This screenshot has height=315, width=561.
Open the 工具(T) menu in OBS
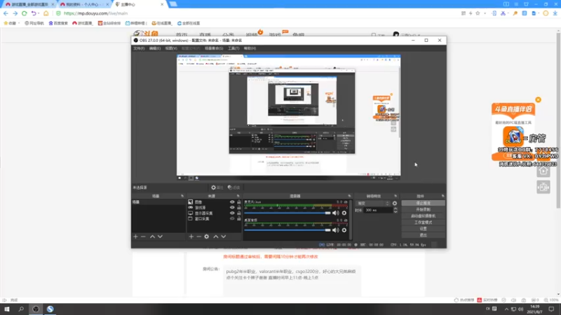pos(234,48)
